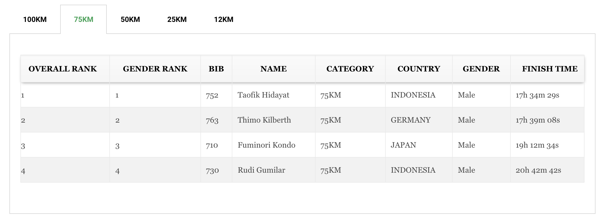Image resolution: width=607 pixels, height=217 pixels.
Task: Sort by Overall Rank column header
Action: click(63, 69)
